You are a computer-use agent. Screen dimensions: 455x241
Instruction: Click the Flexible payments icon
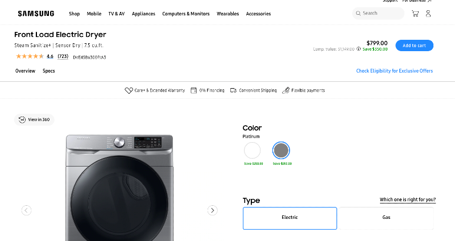tap(286, 90)
